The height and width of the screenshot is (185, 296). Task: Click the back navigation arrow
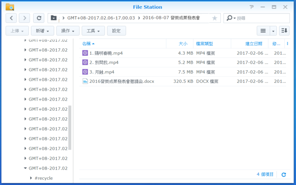pyautogui.click(x=11, y=18)
